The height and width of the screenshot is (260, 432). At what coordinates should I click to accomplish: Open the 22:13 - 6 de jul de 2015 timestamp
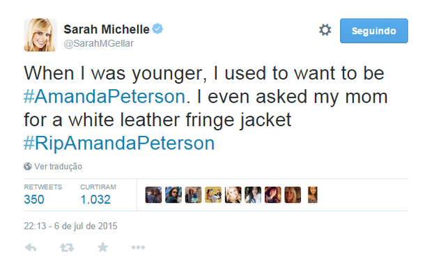[70, 226]
